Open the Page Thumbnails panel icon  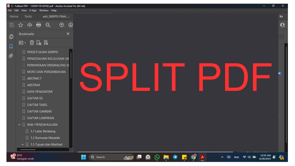[x=11, y=37]
